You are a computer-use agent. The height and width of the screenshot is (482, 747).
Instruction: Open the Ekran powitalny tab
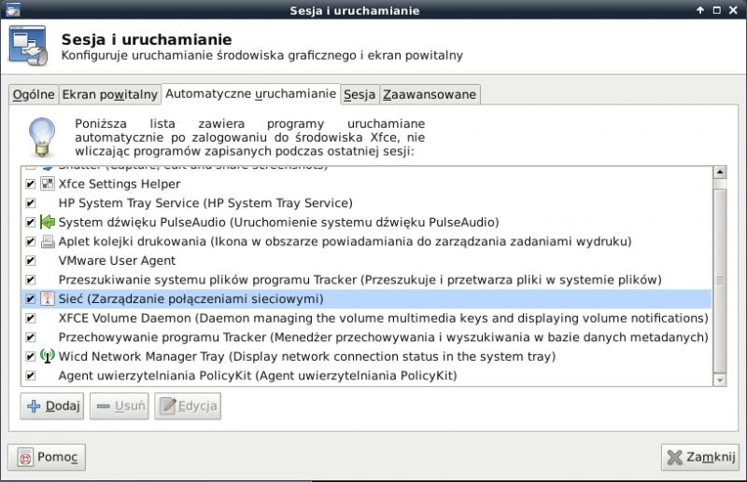click(x=109, y=94)
